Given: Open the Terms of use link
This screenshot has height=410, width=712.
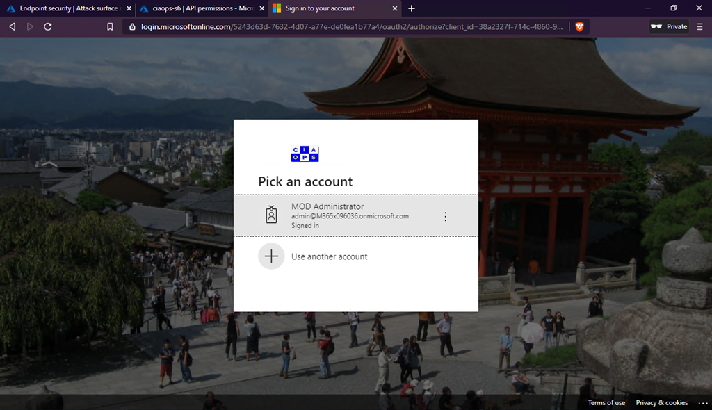Looking at the screenshot, I should tap(606, 403).
